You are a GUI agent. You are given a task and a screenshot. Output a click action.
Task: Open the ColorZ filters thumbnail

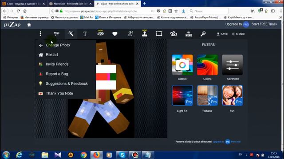click(x=207, y=65)
